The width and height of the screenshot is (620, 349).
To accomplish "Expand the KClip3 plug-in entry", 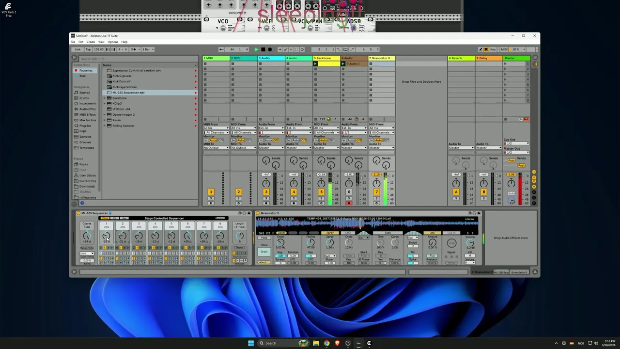I will pos(104,104).
